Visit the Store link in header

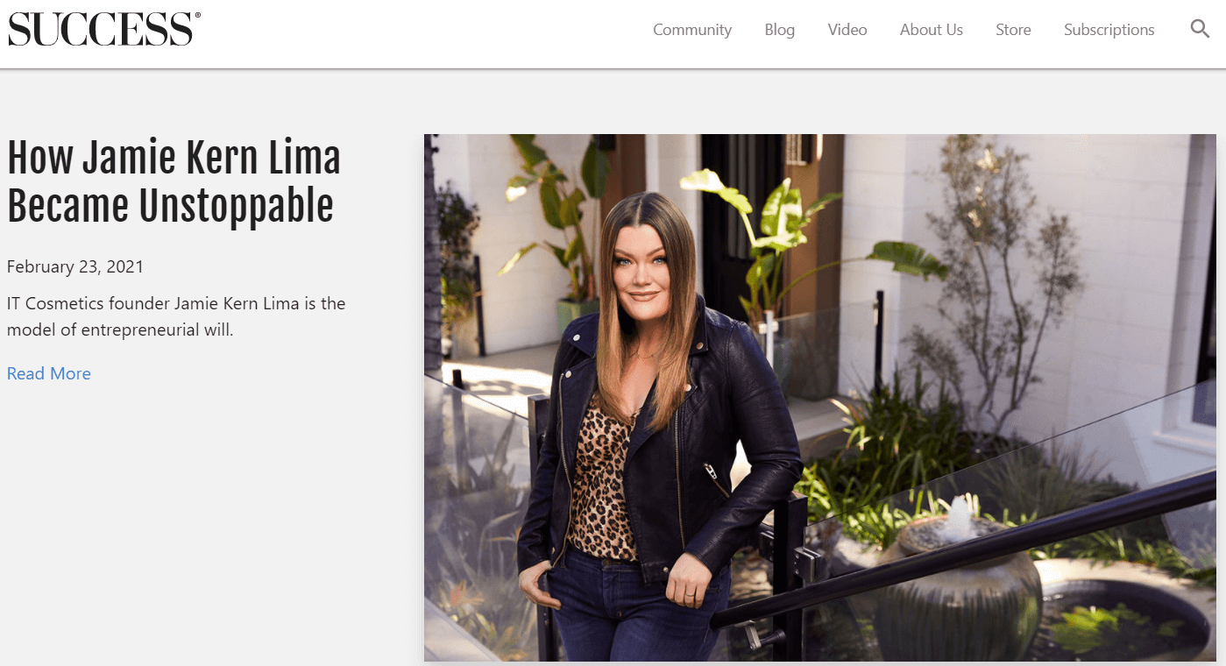coord(1013,30)
